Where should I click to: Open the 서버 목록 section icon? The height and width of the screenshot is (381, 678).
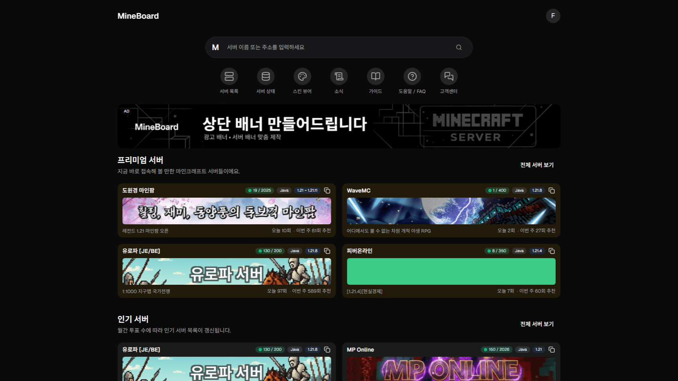229,77
